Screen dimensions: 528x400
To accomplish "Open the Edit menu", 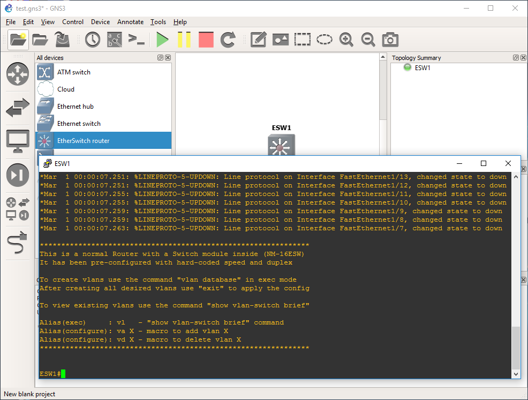I will click(28, 22).
